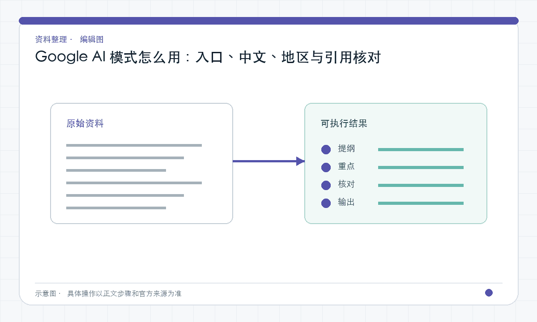Click the green bar beside 提纲
The height and width of the screenshot is (322, 537).
click(x=421, y=149)
